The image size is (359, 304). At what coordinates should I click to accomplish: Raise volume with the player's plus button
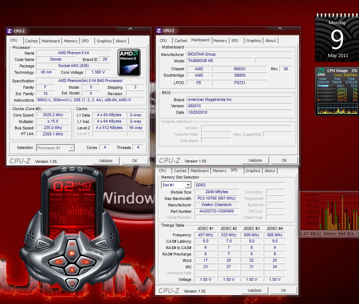84,270
